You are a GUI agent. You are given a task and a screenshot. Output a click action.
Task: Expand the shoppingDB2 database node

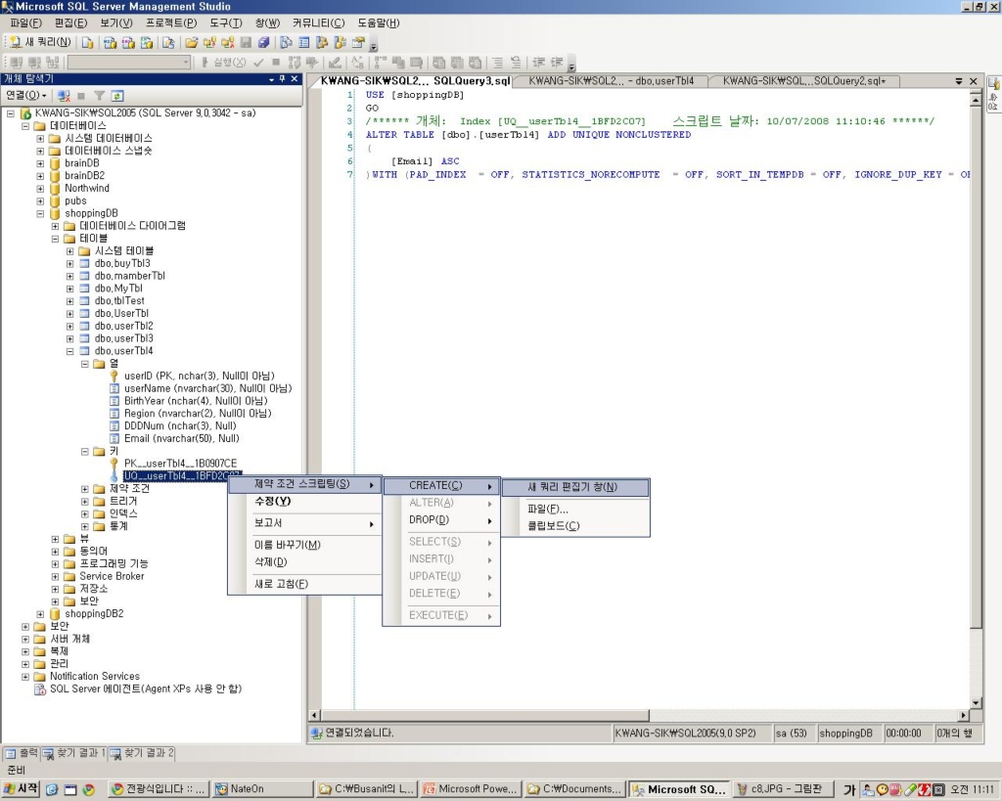pyautogui.click(x=40, y=614)
